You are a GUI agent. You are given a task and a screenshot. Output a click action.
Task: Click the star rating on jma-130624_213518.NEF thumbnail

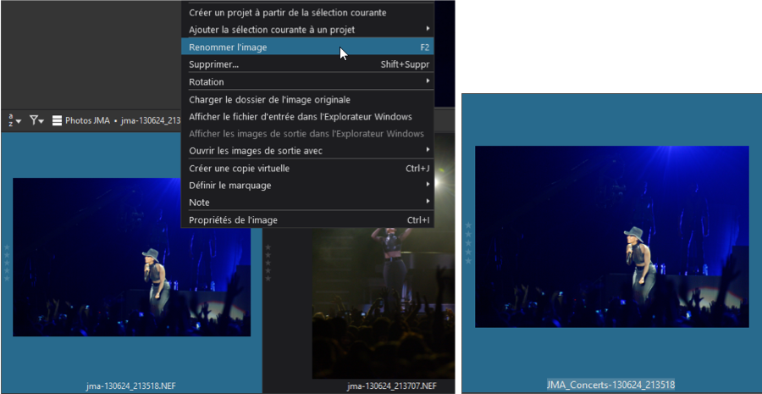click(x=7, y=263)
